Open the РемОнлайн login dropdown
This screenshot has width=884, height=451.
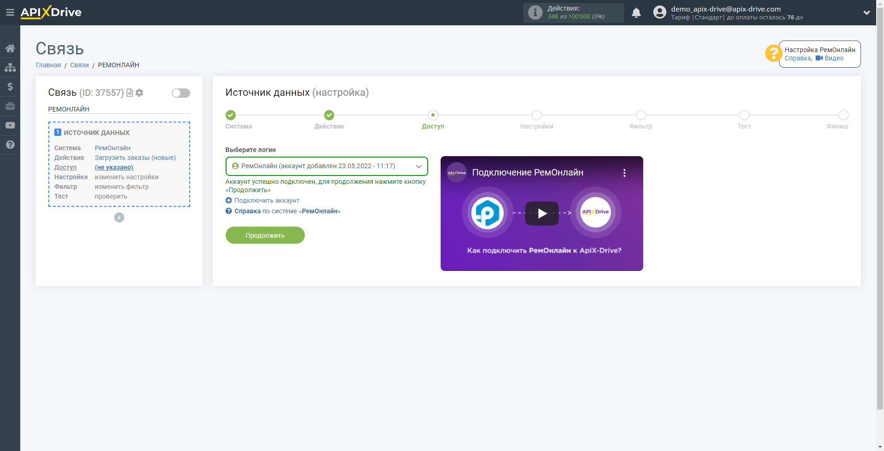point(327,166)
